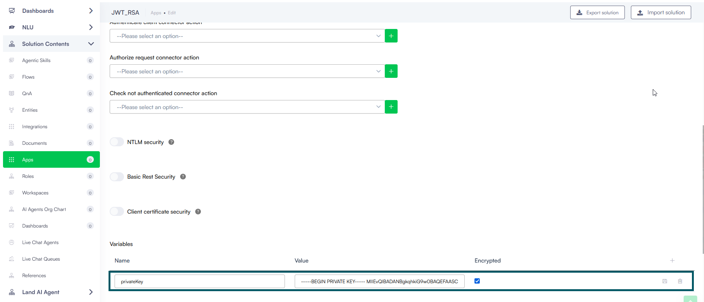Expand the Dashboards menu chevron
This screenshot has height=302, width=704.
coord(91,11)
